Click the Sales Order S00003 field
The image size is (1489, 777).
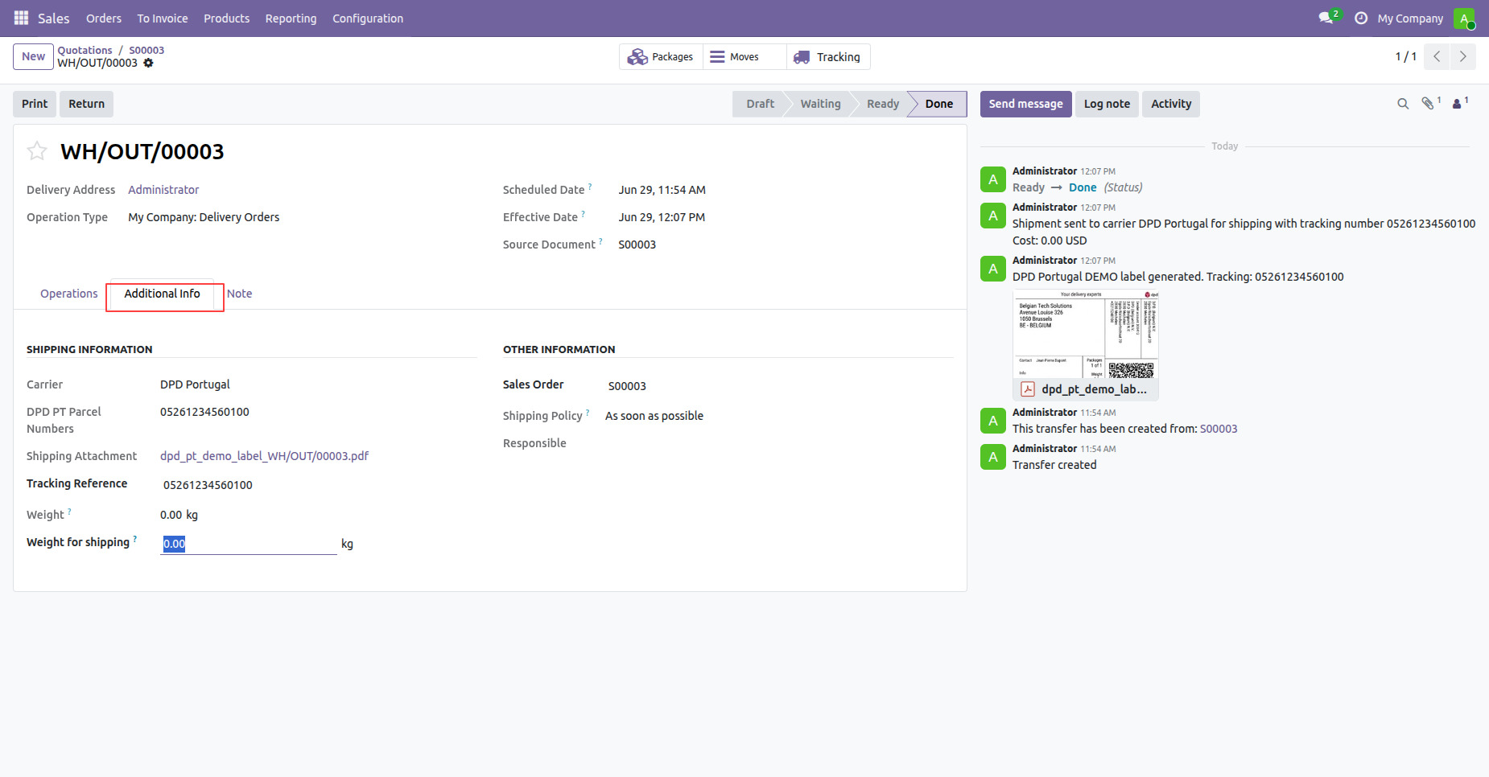click(x=627, y=386)
